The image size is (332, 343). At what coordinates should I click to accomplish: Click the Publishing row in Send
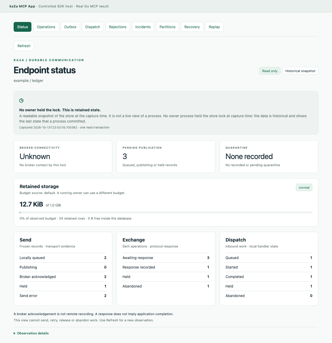click(x=63, y=267)
